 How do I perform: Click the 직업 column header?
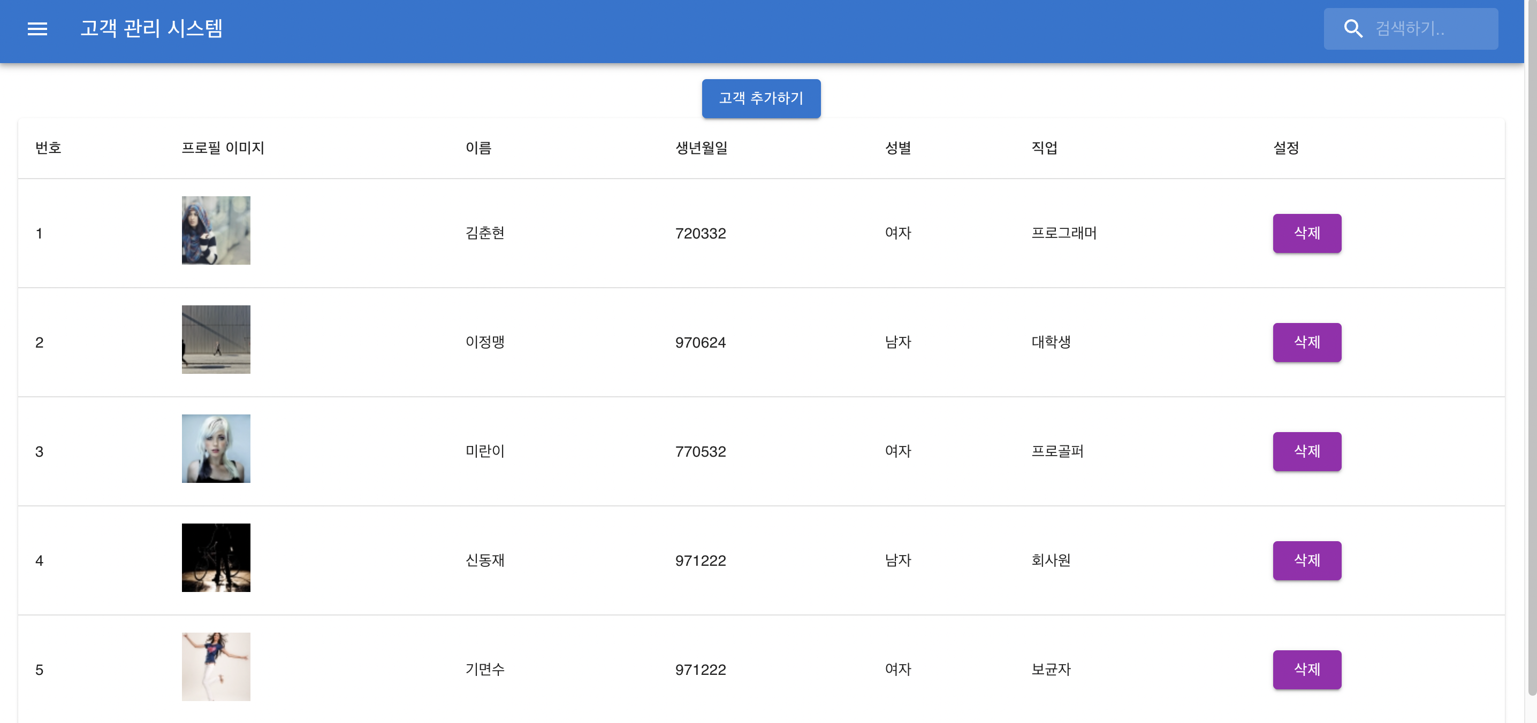point(1045,149)
